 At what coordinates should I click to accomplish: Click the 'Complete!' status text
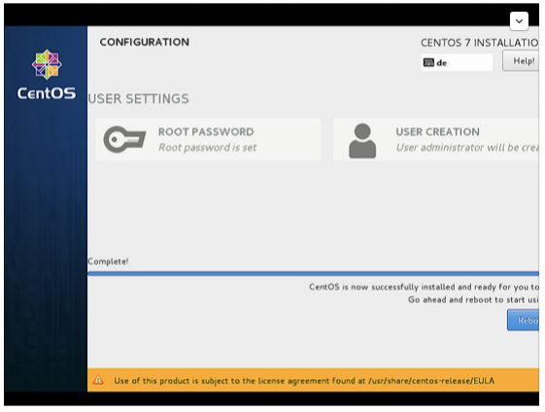tap(108, 261)
